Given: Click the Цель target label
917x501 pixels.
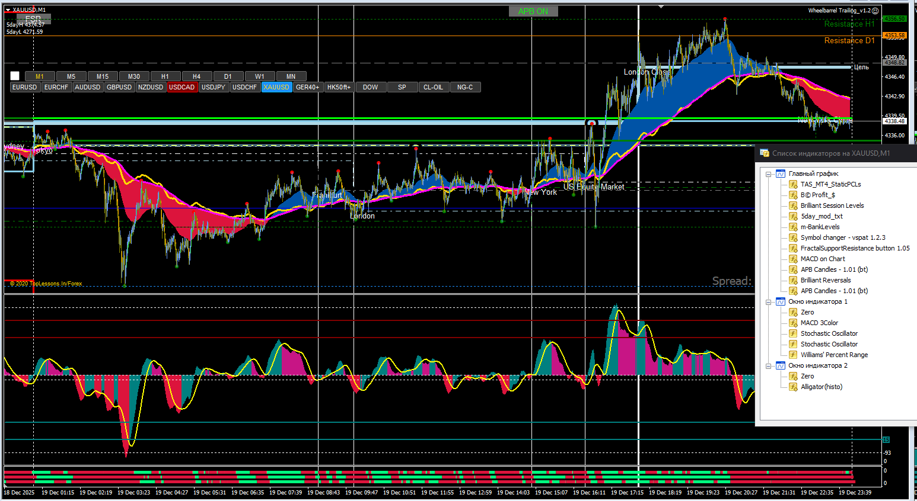Looking at the screenshot, I should (x=861, y=67).
